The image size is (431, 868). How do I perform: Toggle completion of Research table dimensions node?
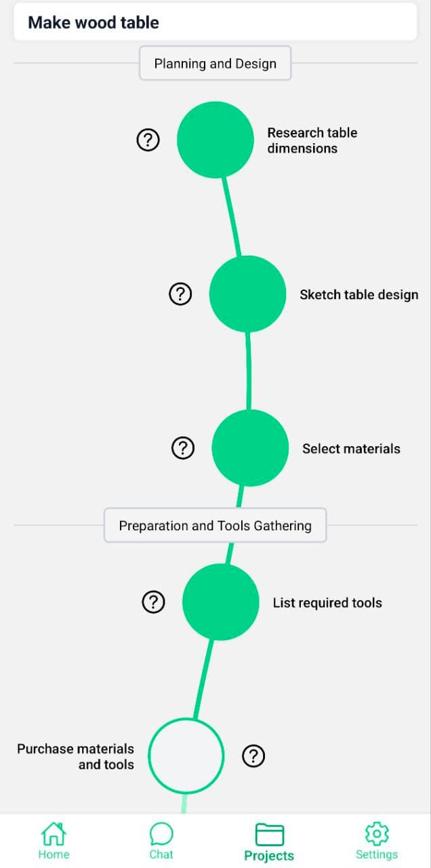[x=215, y=140]
